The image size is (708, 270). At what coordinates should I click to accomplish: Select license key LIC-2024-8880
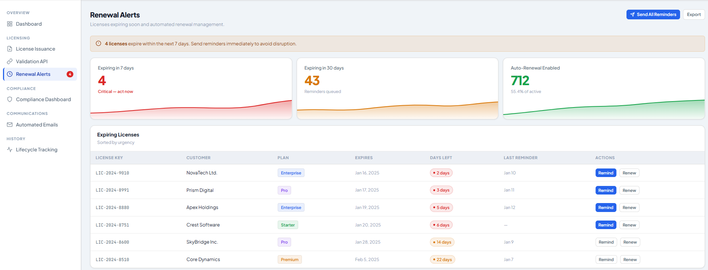click(x=112, y=208)
